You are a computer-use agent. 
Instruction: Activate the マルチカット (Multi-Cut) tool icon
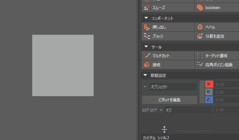(147, 55)
